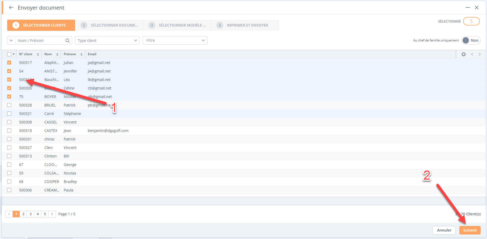
Task: Open select-all options caret in table header
Action: point(14,54)
